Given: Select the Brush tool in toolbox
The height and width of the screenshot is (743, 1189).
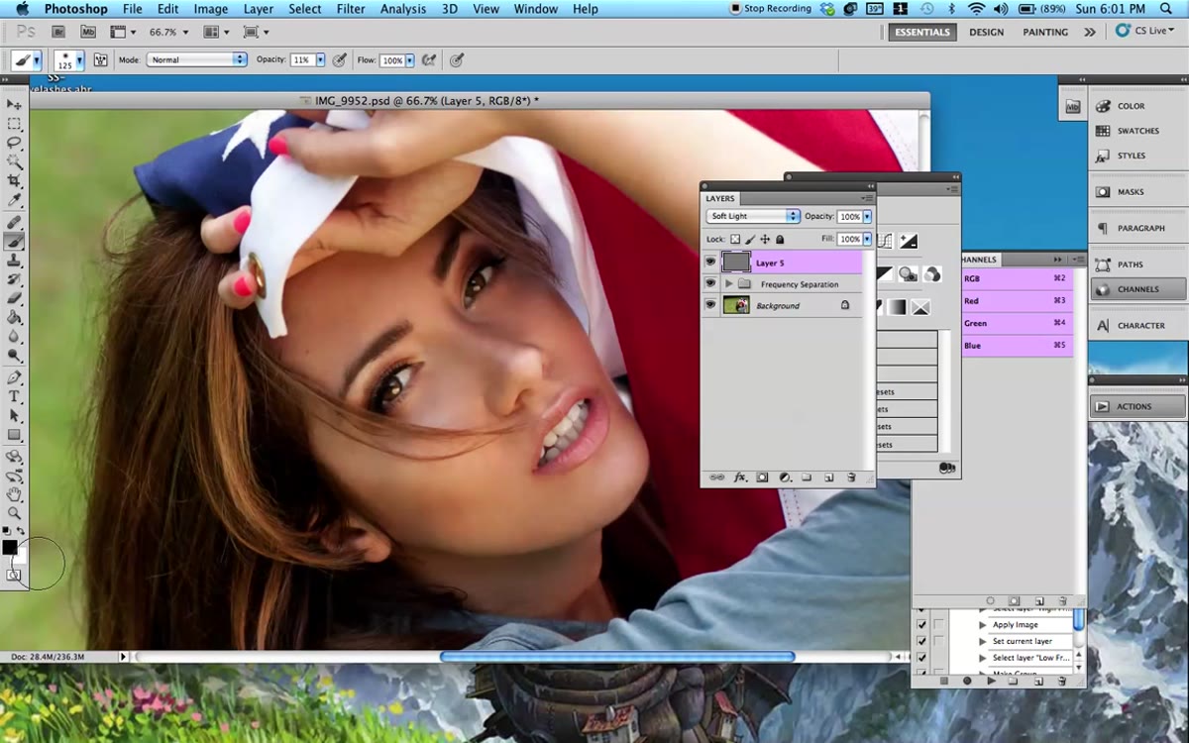Looking at the screenshot, I should click(14, 241).
